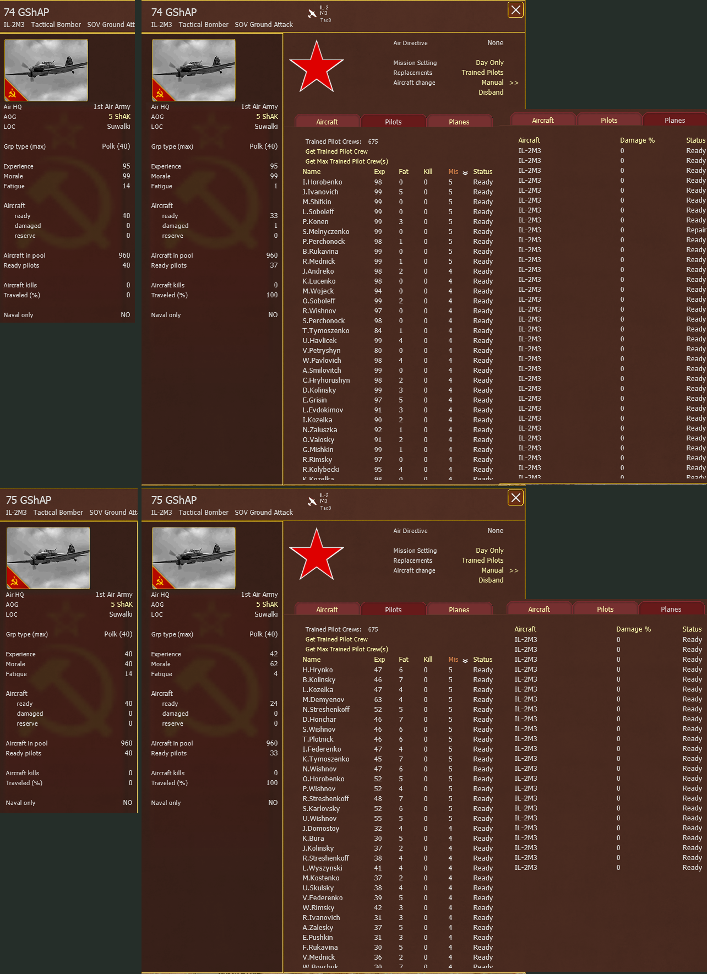This screenshot has height=974, width=707.
Task: Toggle the sort arrow beside Mis in 75 GShAP pilot list
Action: pyautogui.click(x=465, y=660)
